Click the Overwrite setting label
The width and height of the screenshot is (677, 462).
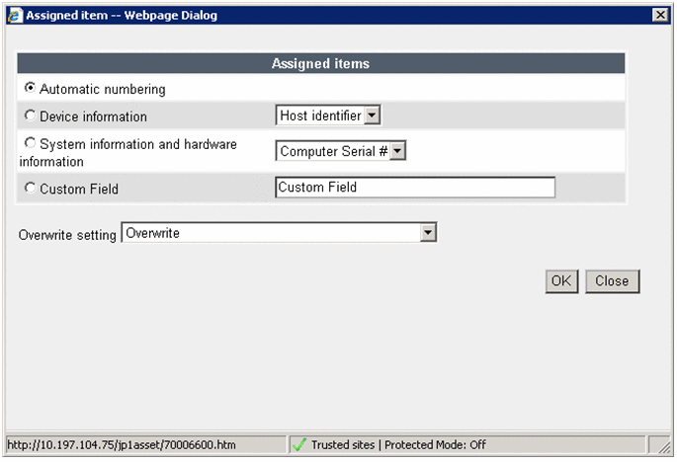(x=67, y=235)
